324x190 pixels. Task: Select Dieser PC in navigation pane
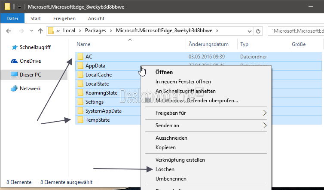pyautogui.click(x=31, y=75)
